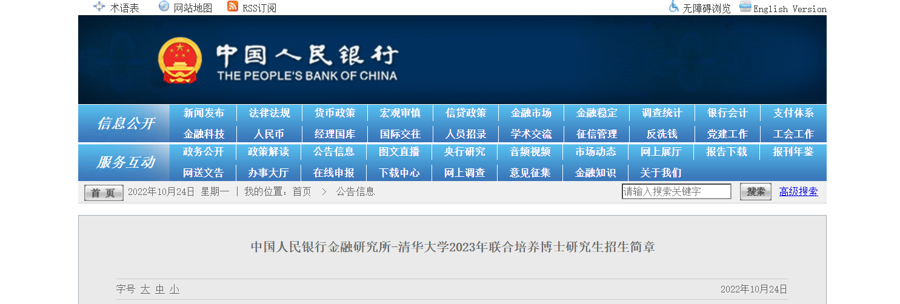Open 下载中心 menu item

click(400, 173)
